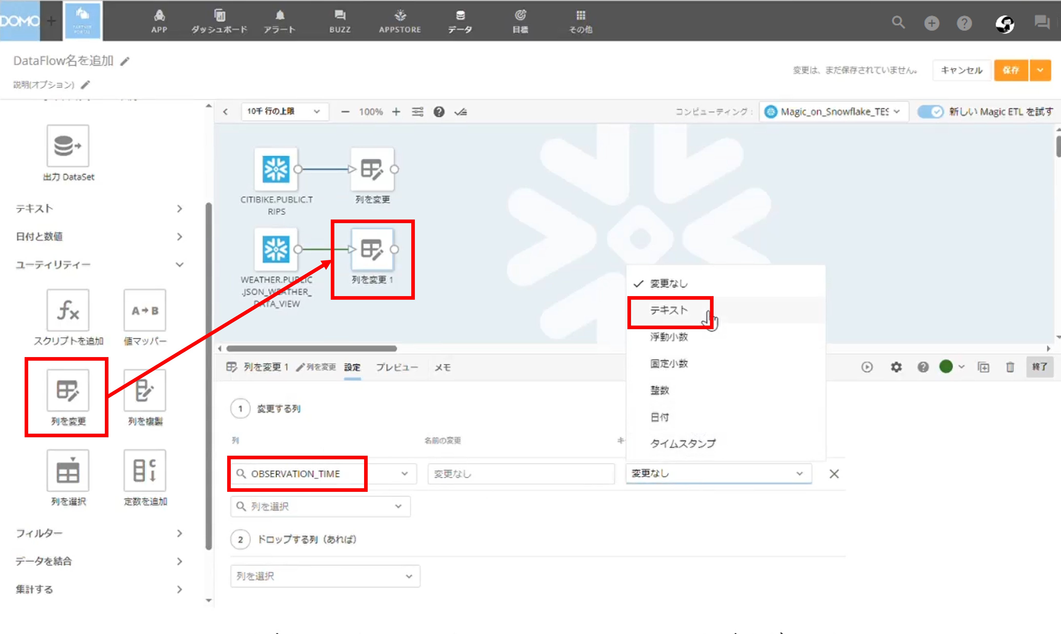
Task: Run preview play icon in tile panel
Action: [x=867, y=367]
